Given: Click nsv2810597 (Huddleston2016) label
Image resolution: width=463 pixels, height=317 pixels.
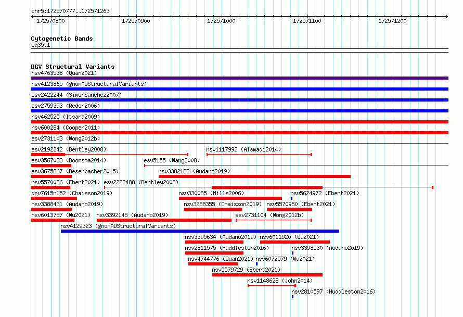Looking at the screenshot, I should (333, 291).
